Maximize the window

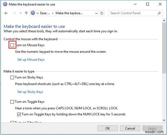tap(147, 4)
